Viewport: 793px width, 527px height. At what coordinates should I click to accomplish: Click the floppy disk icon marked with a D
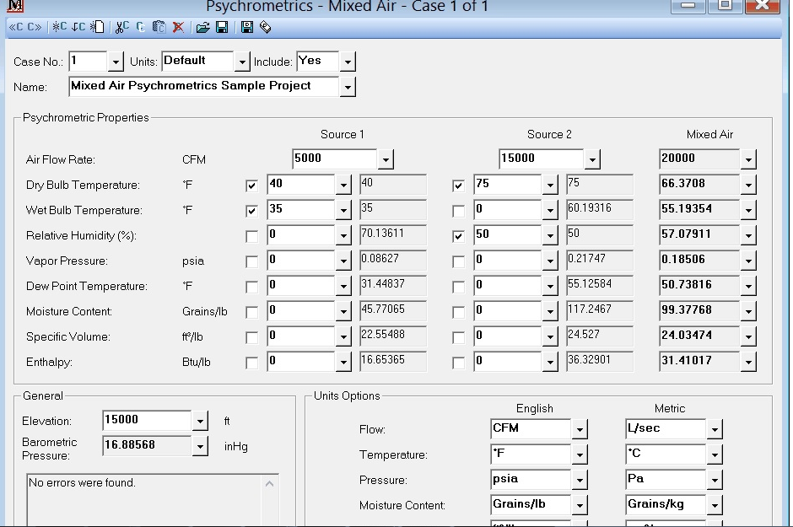pos(247,27)
